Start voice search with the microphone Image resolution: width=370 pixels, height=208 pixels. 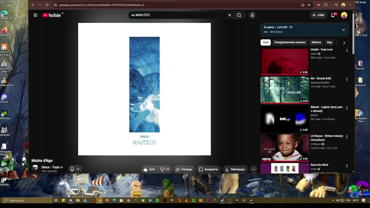252,15
